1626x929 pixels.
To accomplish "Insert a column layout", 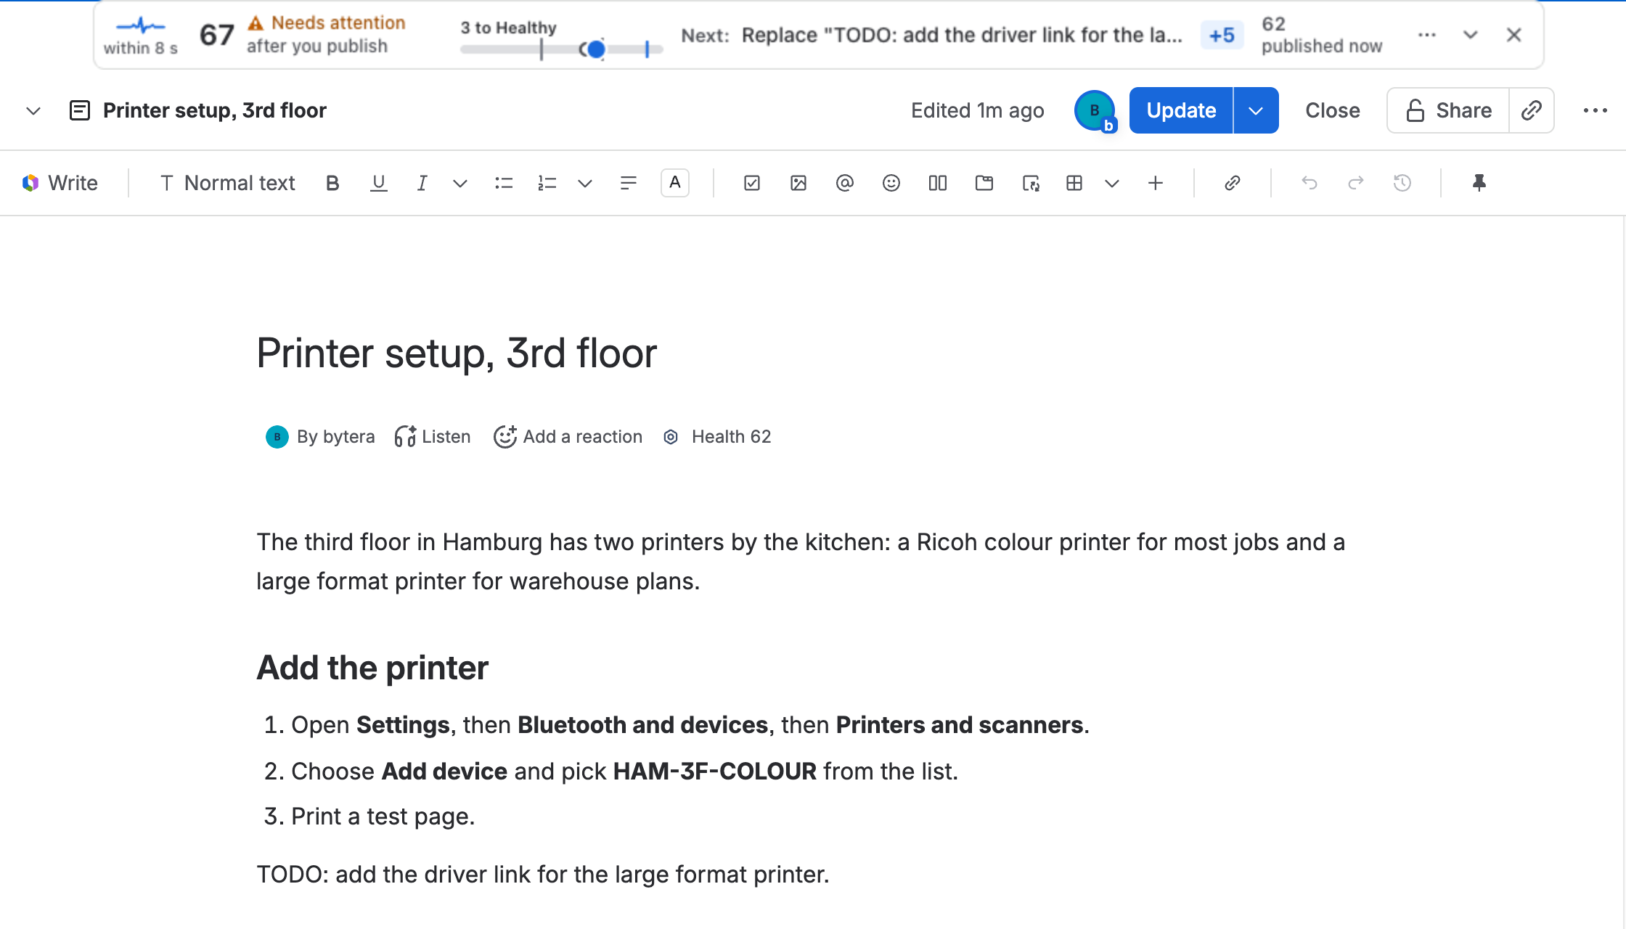I will 938,183.
